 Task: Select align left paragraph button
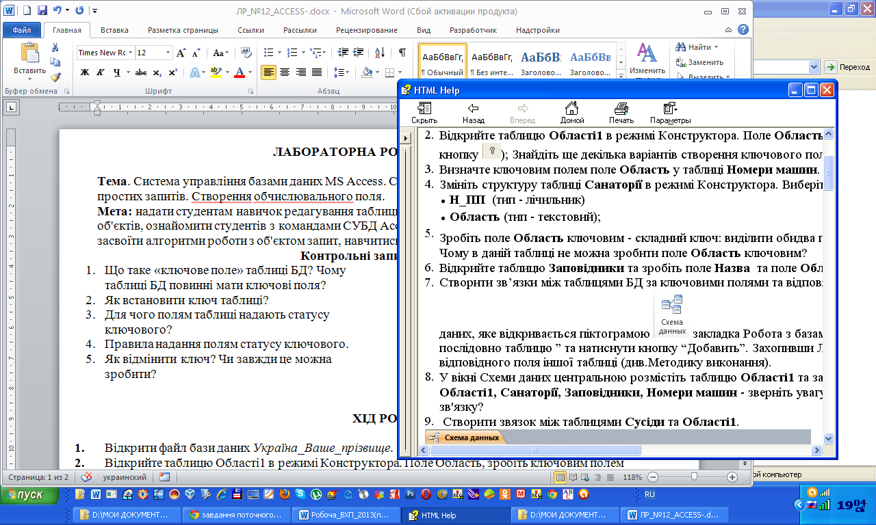[268, 72]
